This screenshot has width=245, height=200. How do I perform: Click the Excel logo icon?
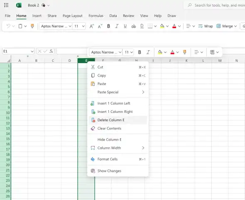(19, 5)
